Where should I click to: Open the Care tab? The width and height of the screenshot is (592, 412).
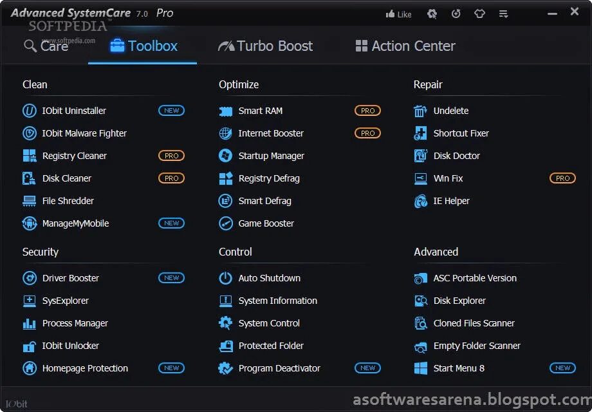(46, 46)
